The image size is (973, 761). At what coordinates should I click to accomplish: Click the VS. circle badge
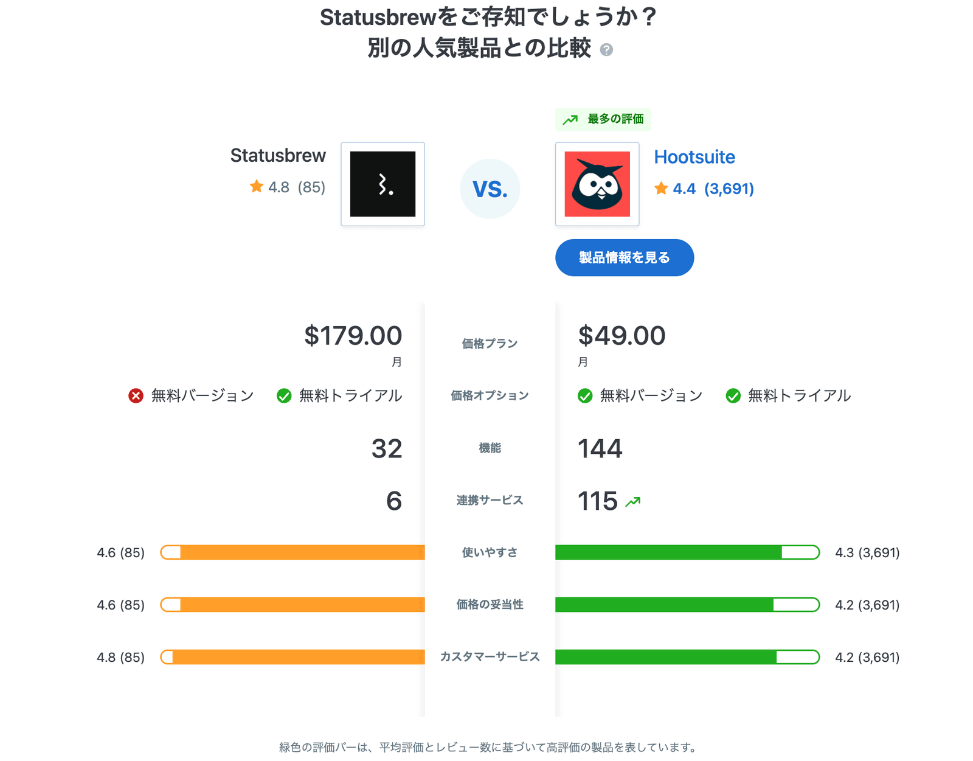click(490, 189)
